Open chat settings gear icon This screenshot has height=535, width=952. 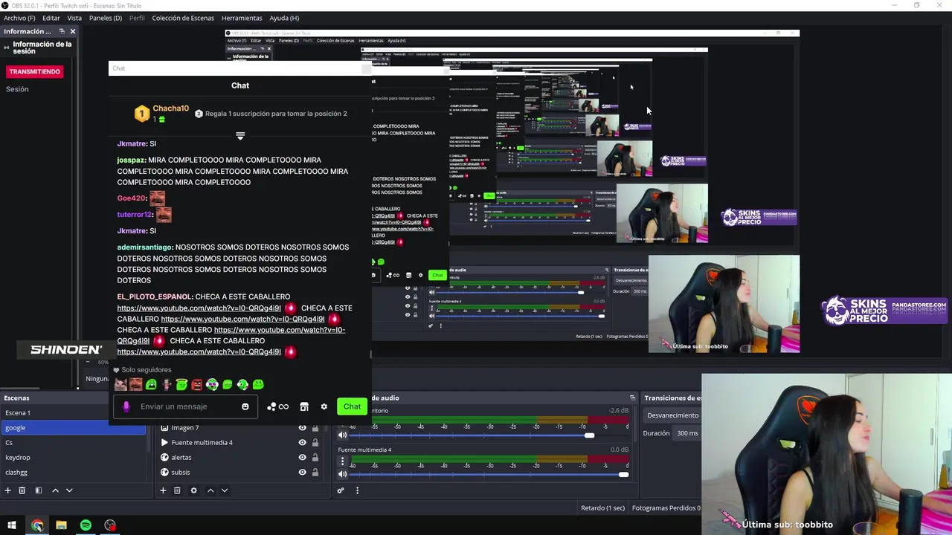pos(324,406)
